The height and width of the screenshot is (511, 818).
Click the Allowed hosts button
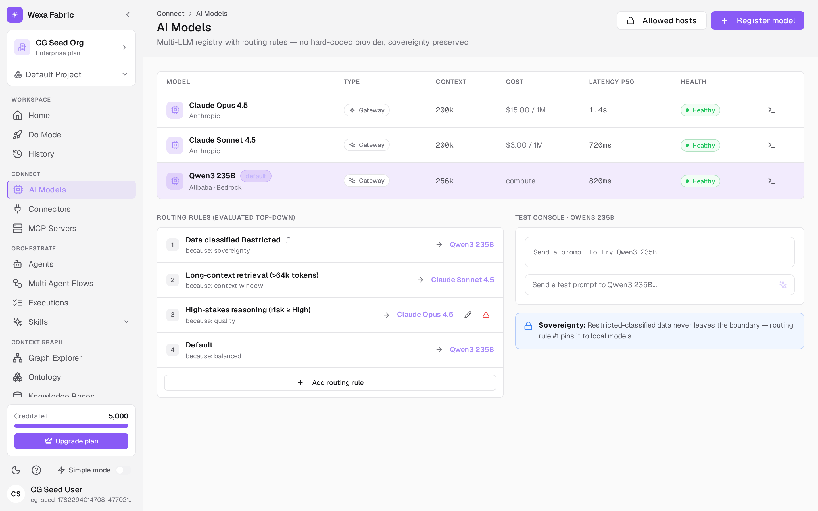[662, 21]
